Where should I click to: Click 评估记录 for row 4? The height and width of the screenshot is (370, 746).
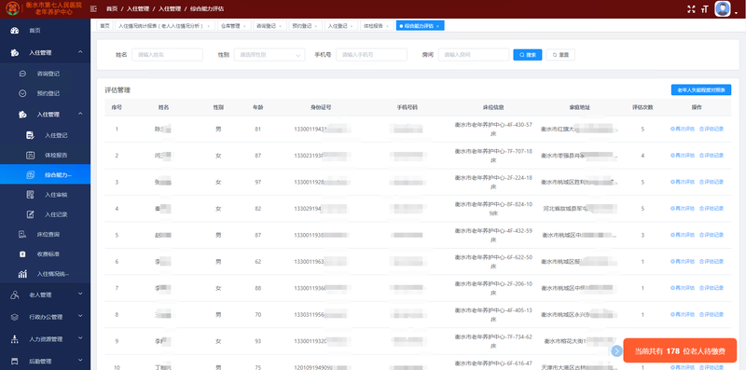tap(711, 209)
